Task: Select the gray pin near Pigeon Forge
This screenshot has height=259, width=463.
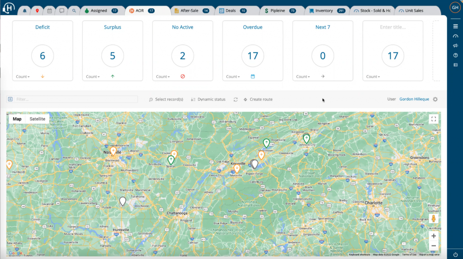Action: 254,164
